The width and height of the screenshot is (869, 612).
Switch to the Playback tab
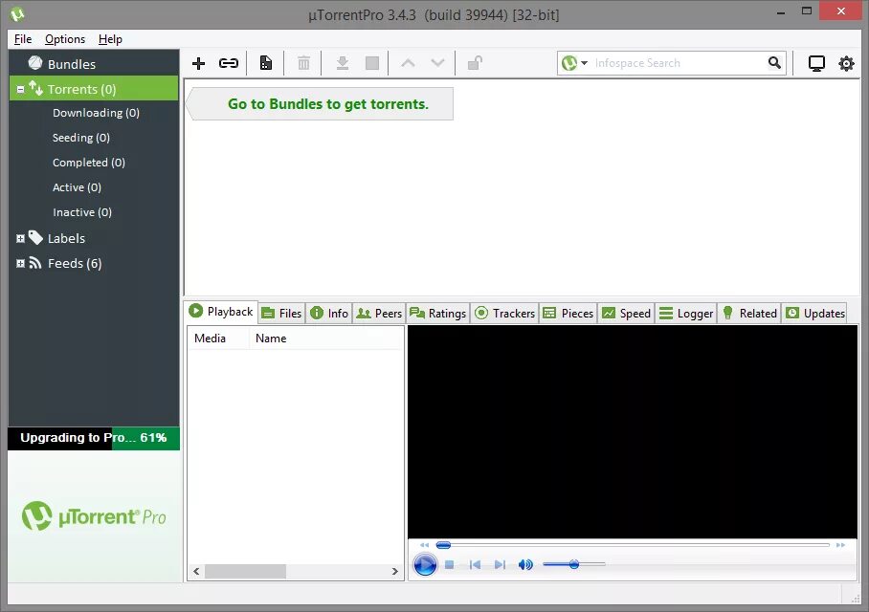221,312
